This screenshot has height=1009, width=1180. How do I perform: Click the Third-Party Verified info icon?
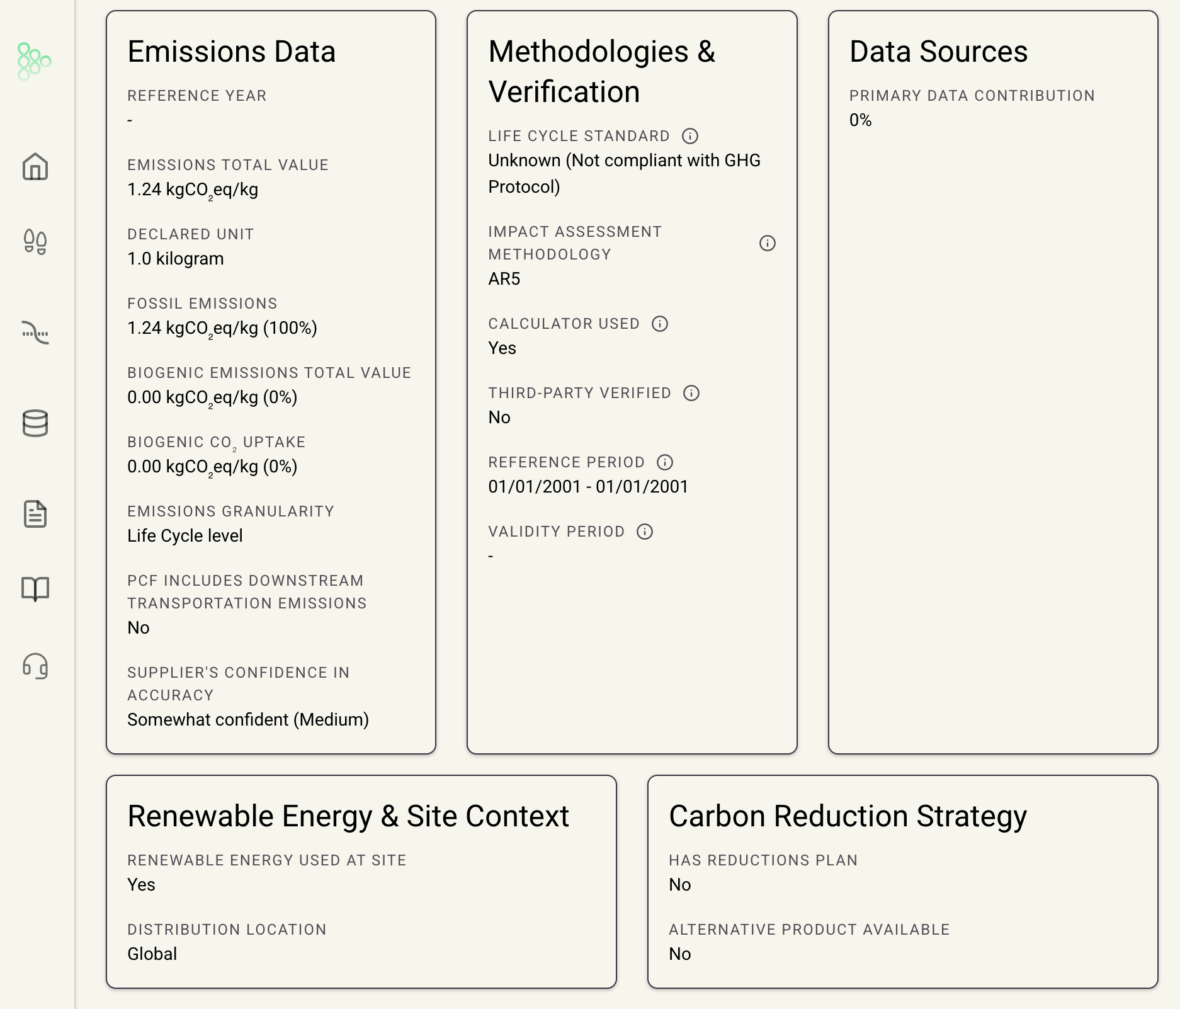click(x=691, y=393)
